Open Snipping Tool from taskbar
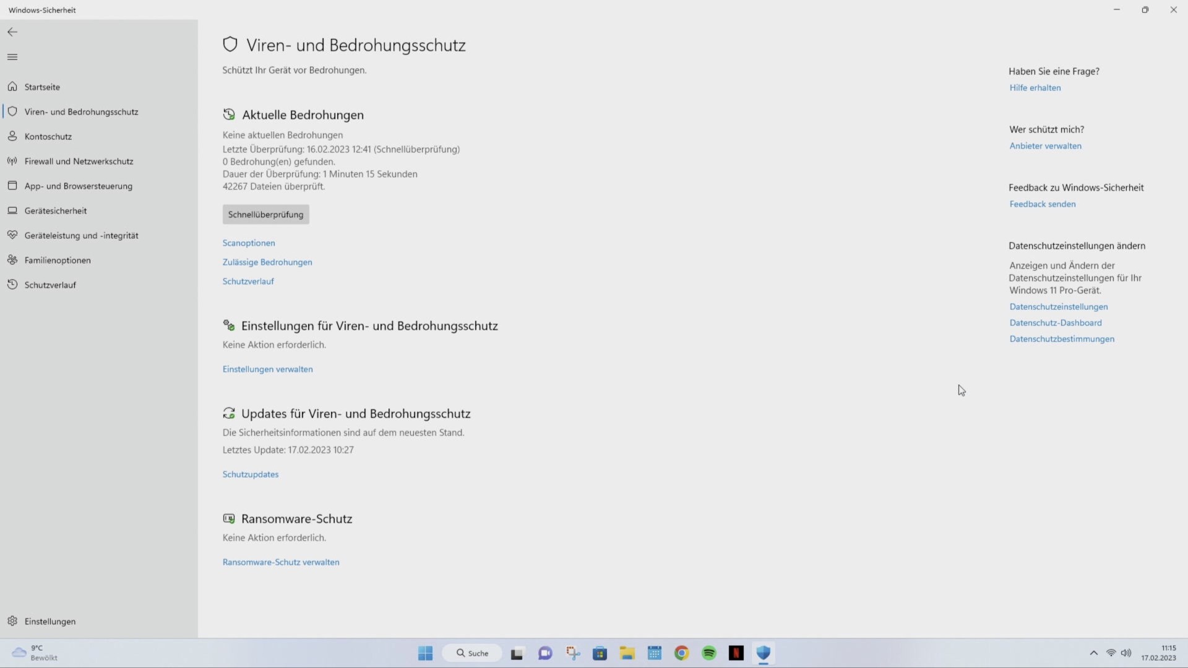The width and height of the screenshot is (1188, 668). pyautogui.click(x=573, y=653)
